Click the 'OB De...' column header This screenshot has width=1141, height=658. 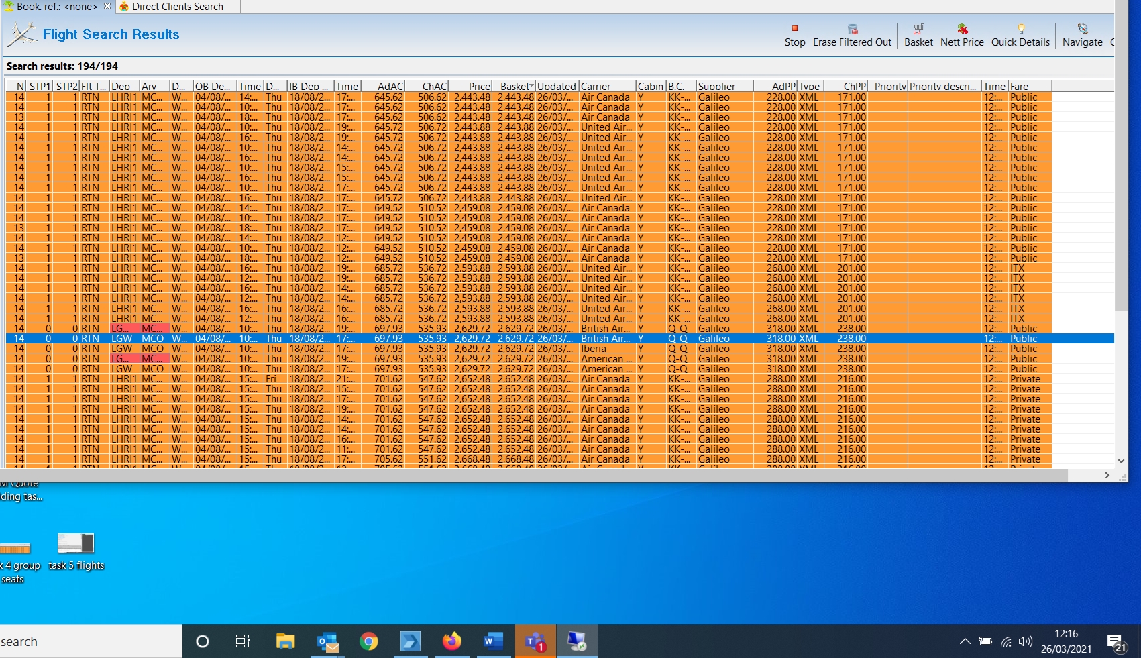(x=215, y=86)
